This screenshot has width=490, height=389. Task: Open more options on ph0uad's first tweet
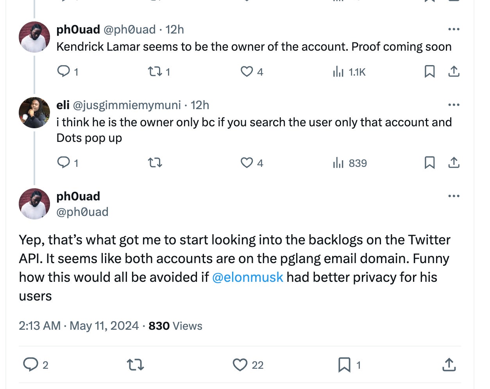(454, 29)
